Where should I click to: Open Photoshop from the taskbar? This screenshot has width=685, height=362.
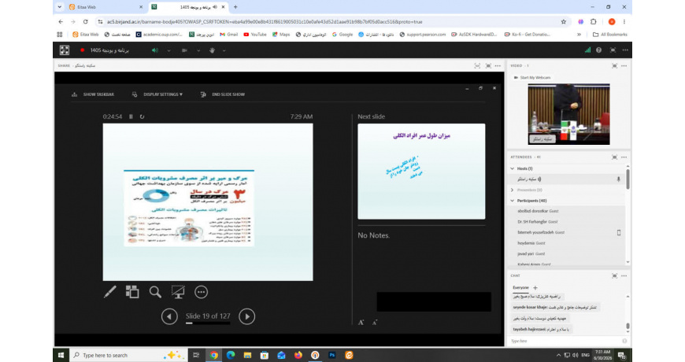332,355
